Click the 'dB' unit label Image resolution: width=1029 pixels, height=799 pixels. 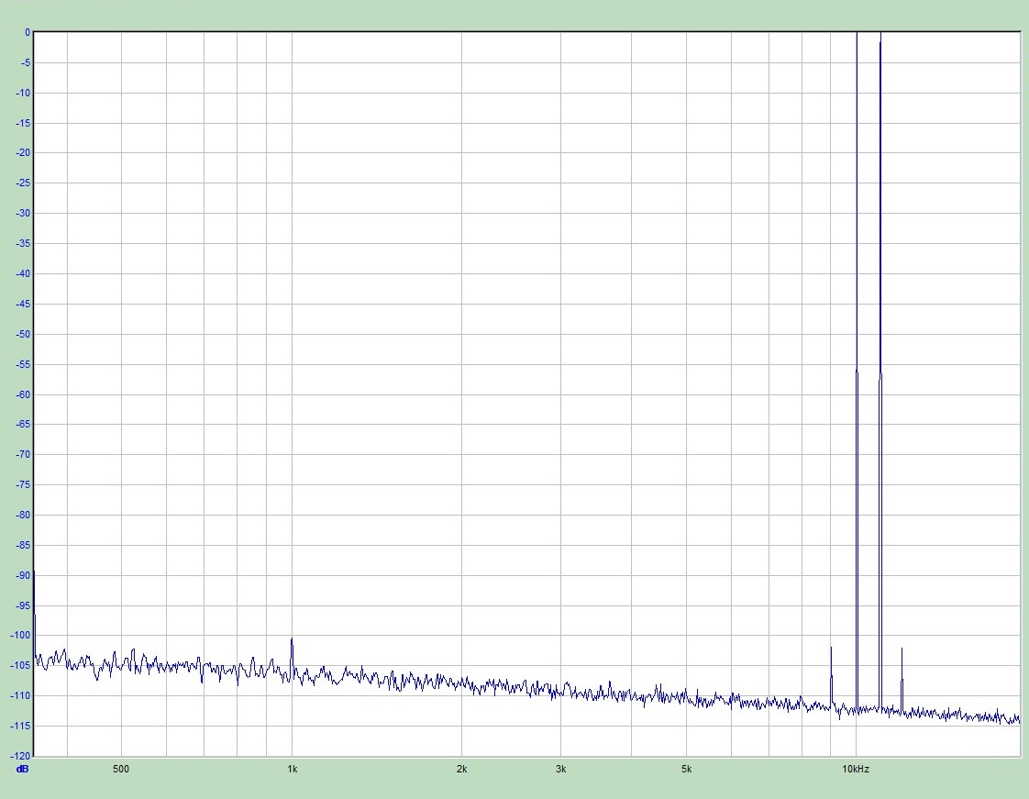click(x=22, y=769)
